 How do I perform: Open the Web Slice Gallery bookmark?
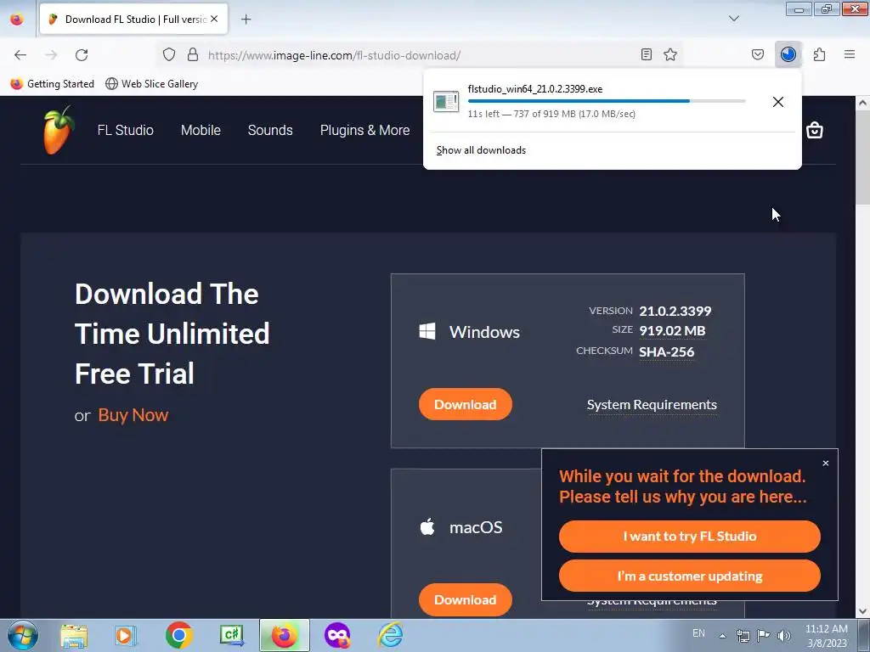152,84
